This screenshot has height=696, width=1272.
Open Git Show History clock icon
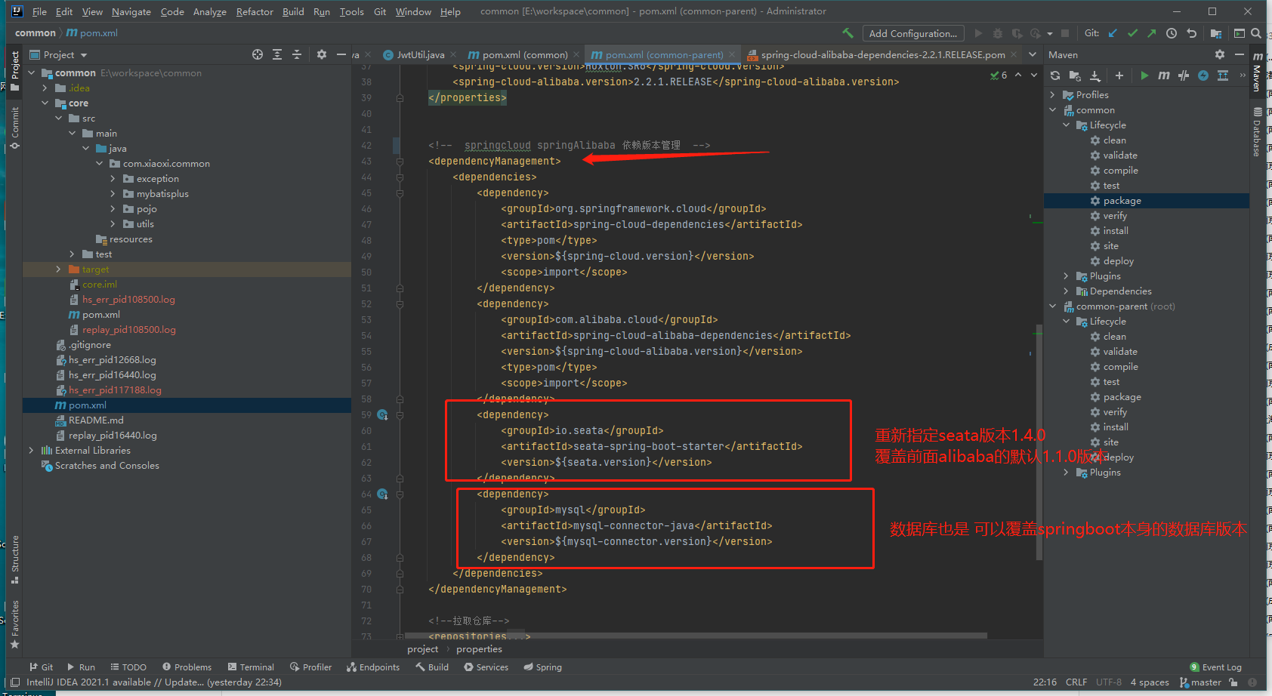1172,33
